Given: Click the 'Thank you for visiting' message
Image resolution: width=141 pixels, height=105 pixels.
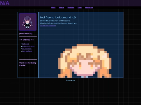Looking at the screenshot, I should point(28,64).
